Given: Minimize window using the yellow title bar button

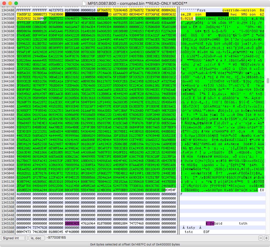Looking at the screenshot, I should [x=10, y=3].
